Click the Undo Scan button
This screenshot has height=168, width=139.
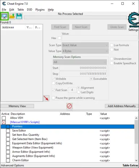tap(117, 27)
